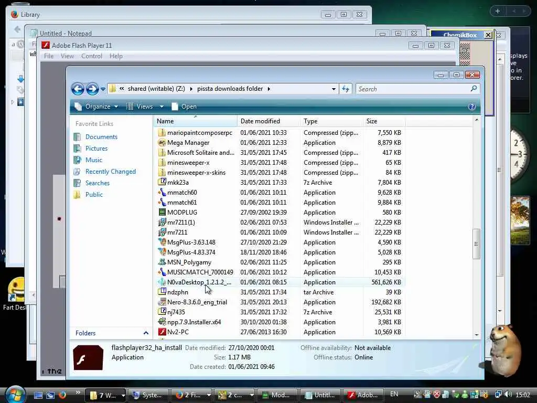The width and height of the screenshot is (537, 403).
Task: Click the Open toolbar button
Action: point(184,107)
